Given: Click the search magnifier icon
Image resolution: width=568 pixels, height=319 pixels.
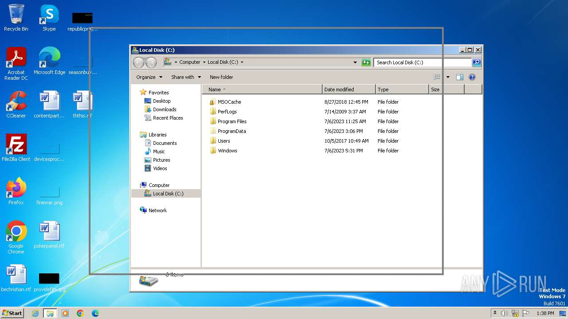Looking at the screenshot, I should pyautogui.click(x=476, y=62).
